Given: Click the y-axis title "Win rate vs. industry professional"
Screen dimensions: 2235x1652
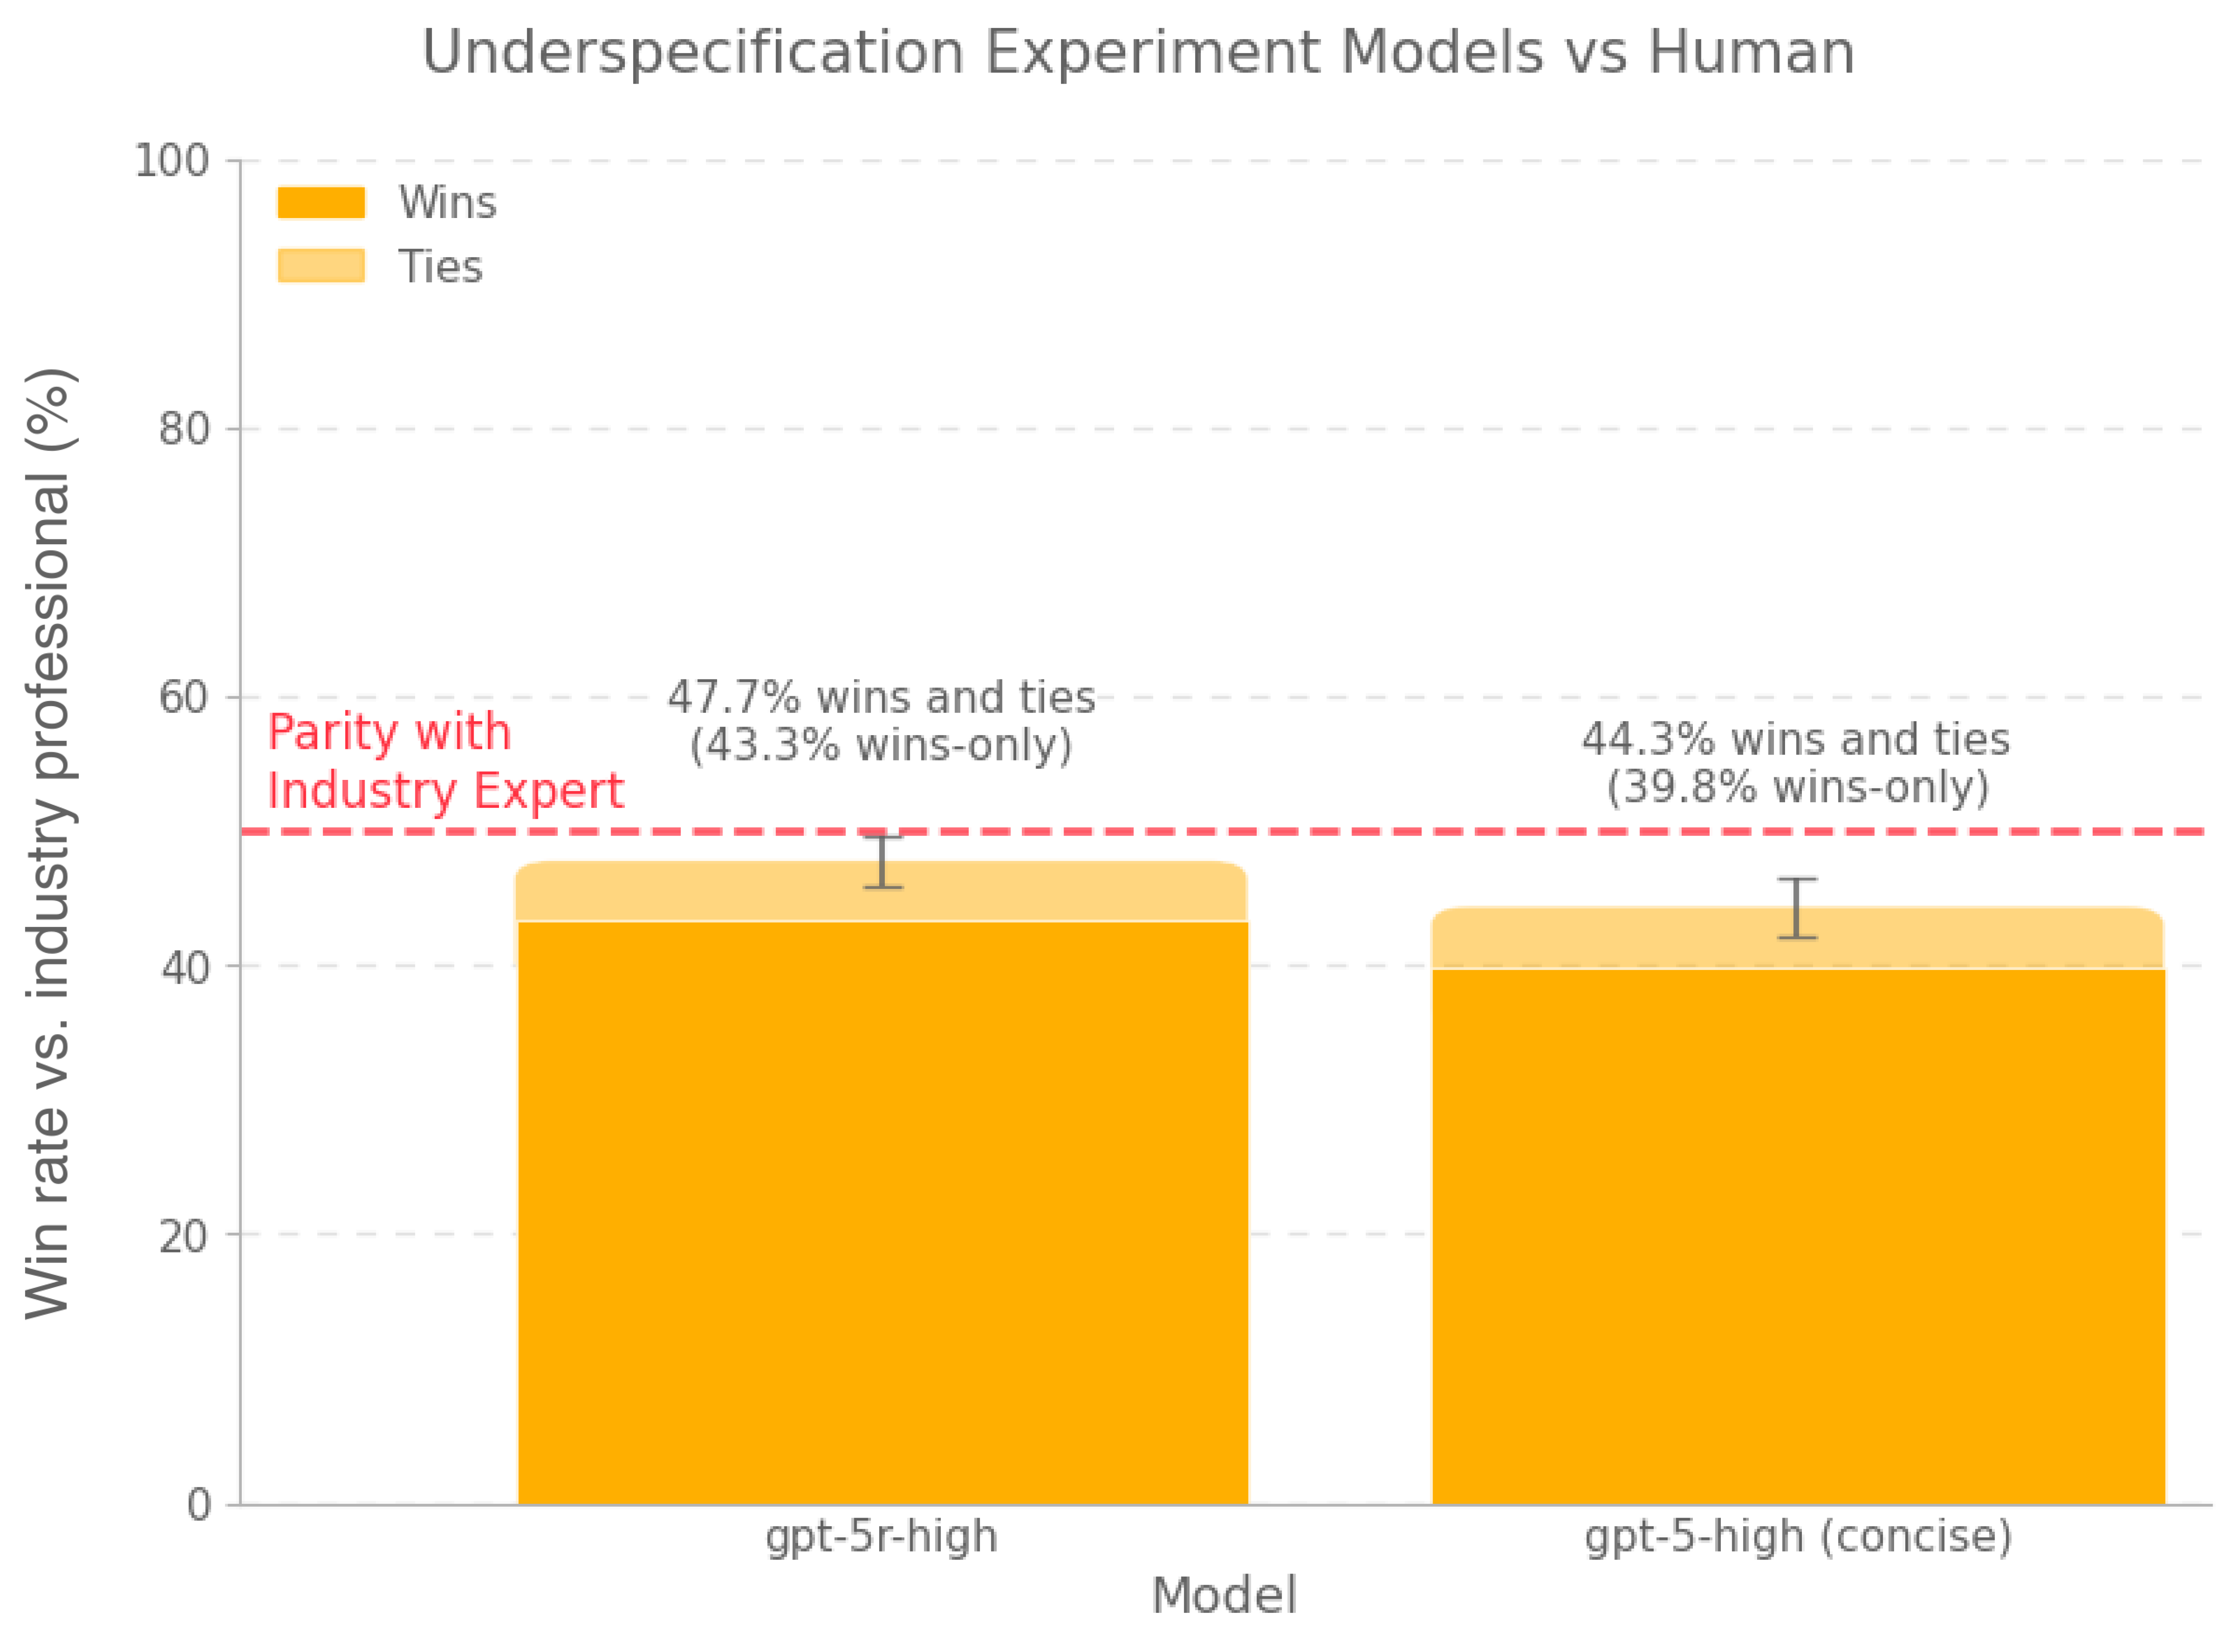Looking at the screenshot, I should [48, 842].
